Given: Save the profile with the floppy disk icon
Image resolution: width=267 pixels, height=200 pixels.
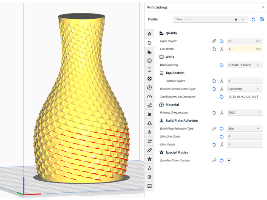Looking at the screenshot, I should coord(261,19).
